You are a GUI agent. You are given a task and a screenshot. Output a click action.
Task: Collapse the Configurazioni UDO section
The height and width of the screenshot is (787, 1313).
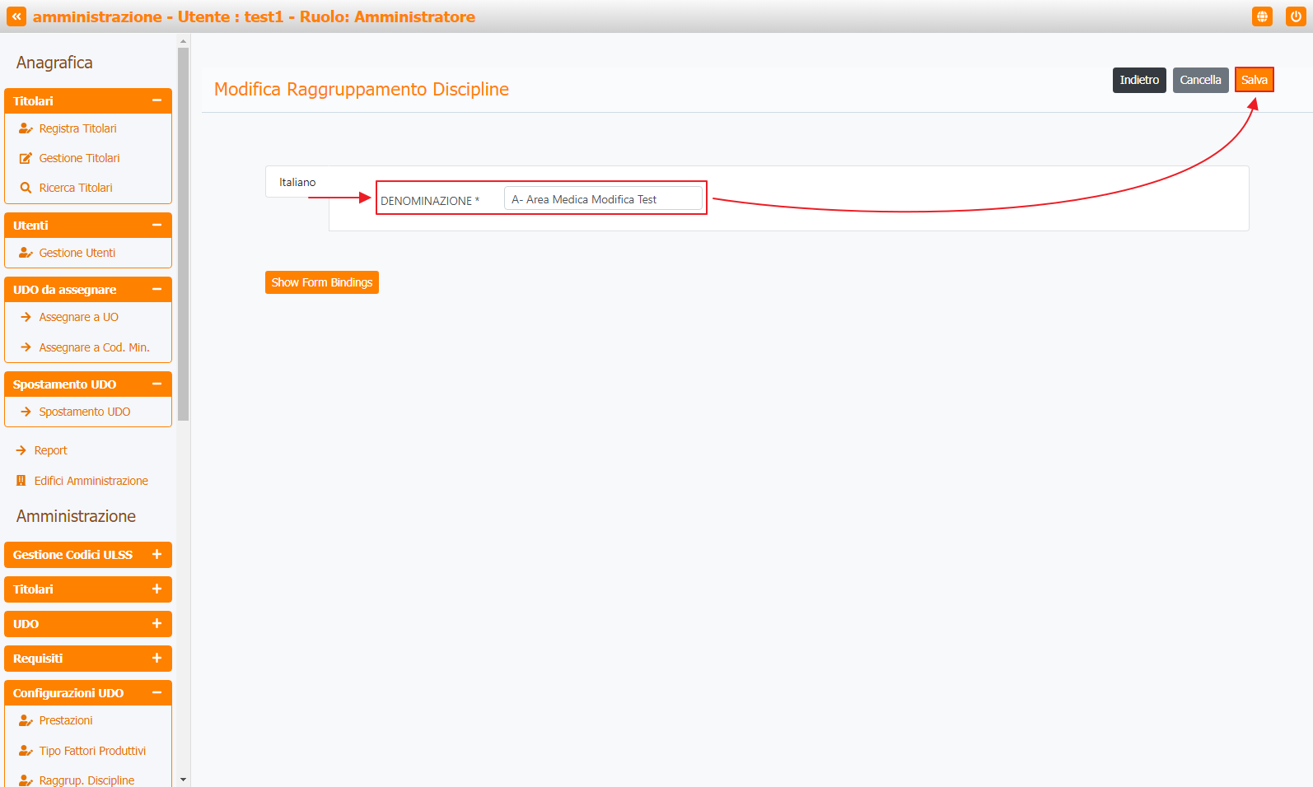coord(157,693)
